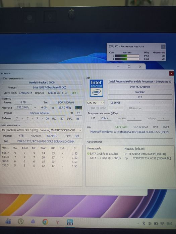Click the Двухканальный memory mode field
Image resolution: width=176 pixels, height=234 pixels.
point(40,113)
